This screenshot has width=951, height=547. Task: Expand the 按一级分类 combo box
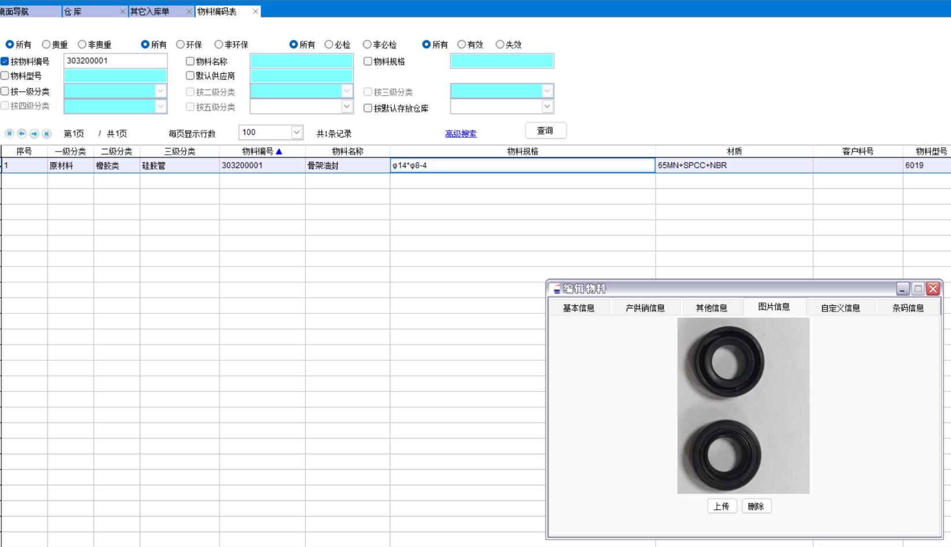pyautogui.click(x=161, y=91)
